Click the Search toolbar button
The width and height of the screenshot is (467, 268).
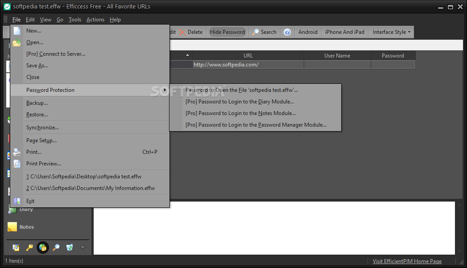264,32
